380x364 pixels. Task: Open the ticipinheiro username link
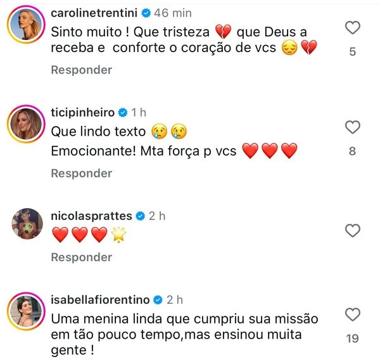[82, 112]
